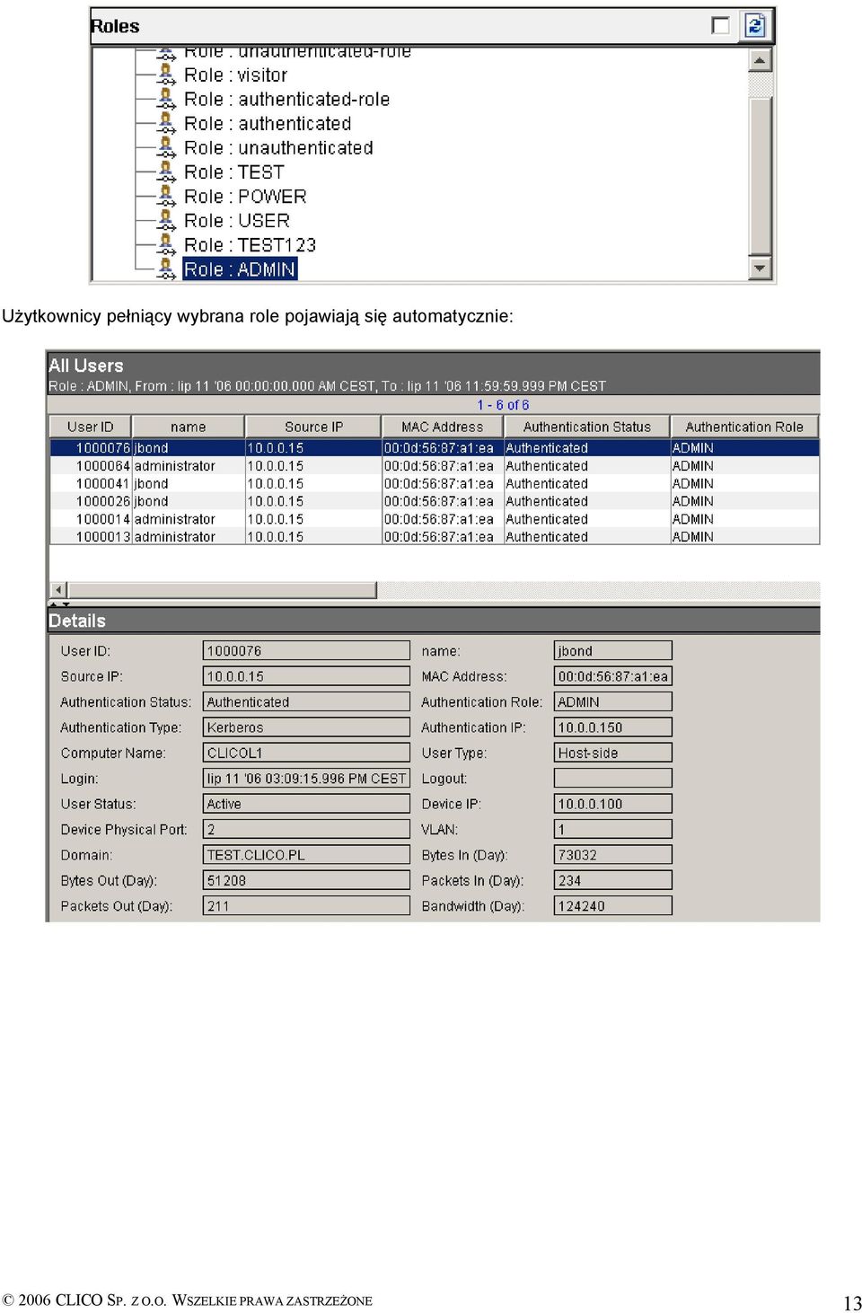Image resolution: width=862 pixels, height=1313 pixels.
Task: Click the horizontal scrollbar left arrow in All Users
Action: click(x=58, y=590)
